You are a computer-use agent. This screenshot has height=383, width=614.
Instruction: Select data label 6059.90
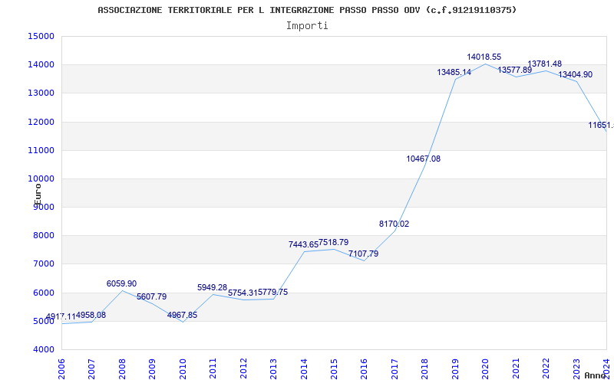click(122, 283)
